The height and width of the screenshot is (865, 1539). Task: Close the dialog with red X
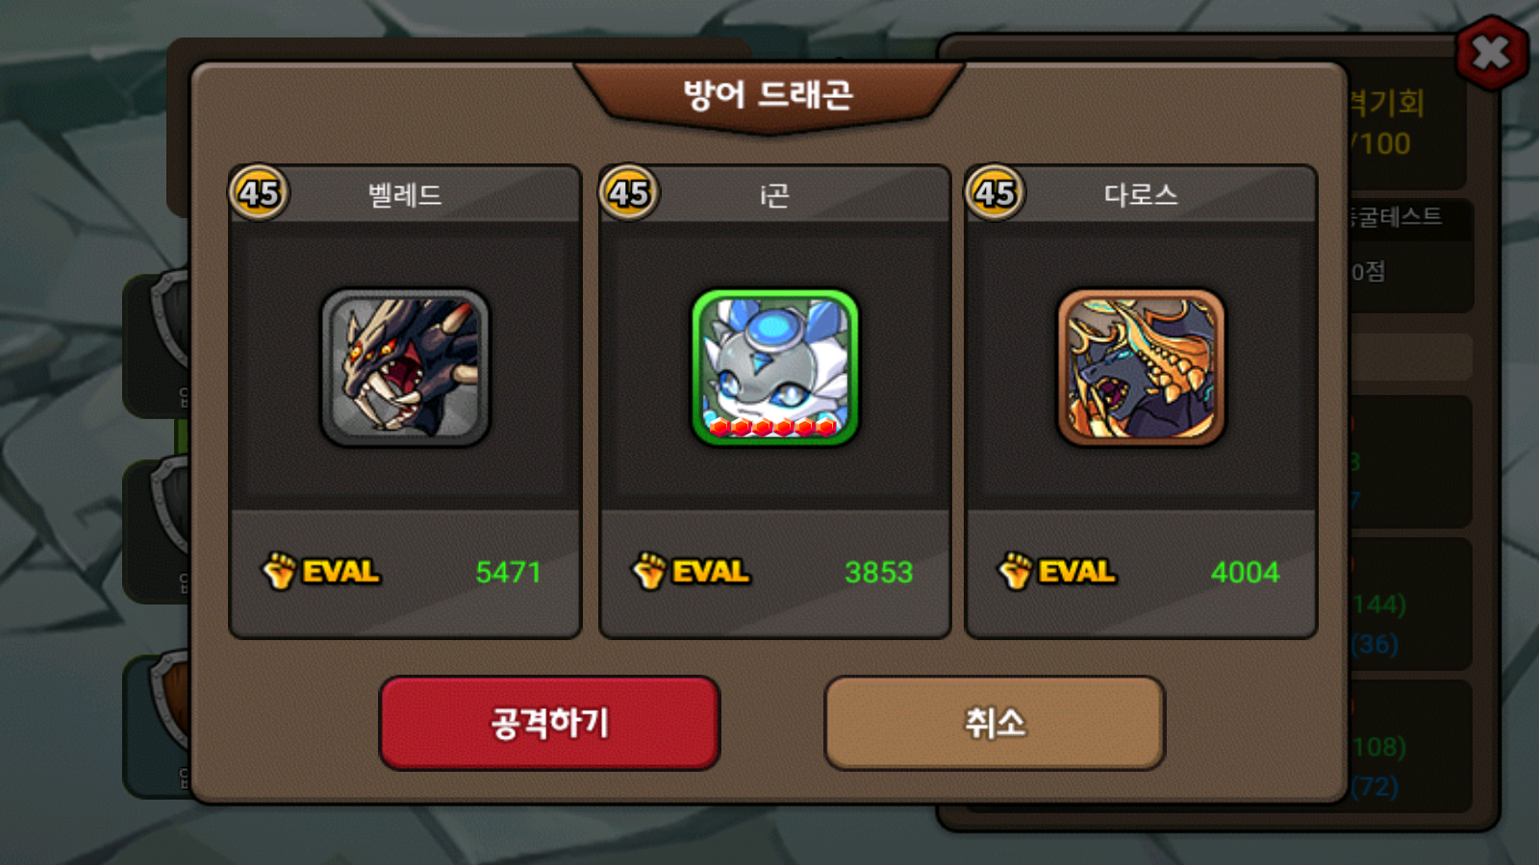(x=1491, y=53)
